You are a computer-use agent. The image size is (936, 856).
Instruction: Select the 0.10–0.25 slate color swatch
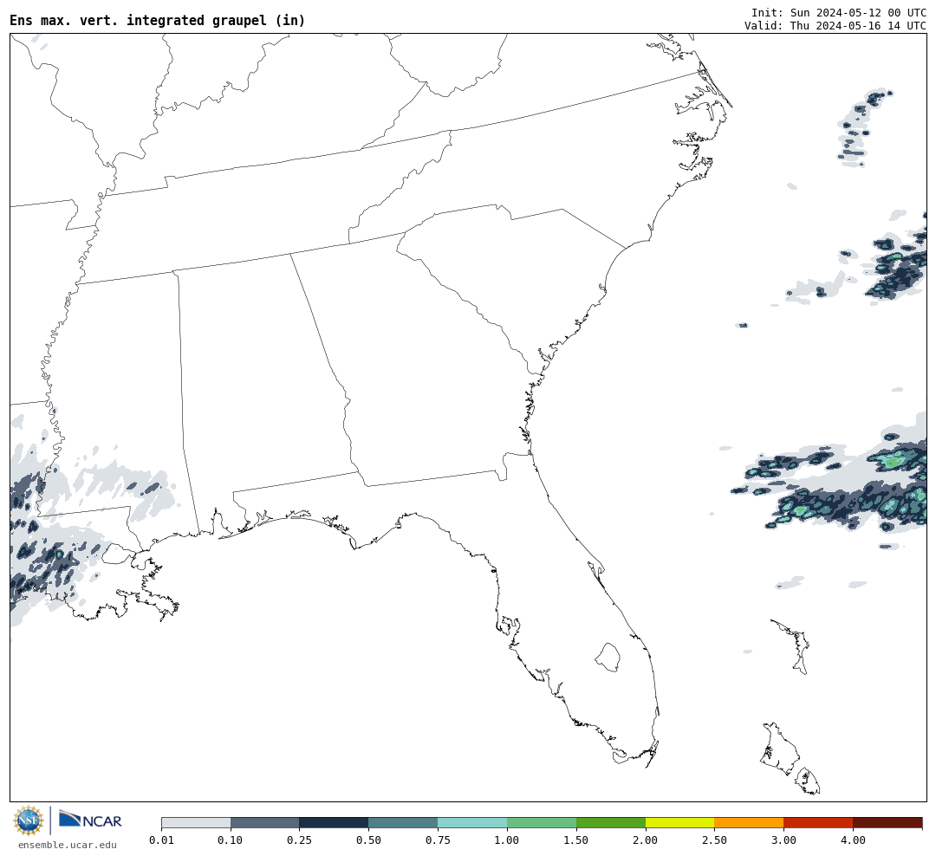click(265, 822)
